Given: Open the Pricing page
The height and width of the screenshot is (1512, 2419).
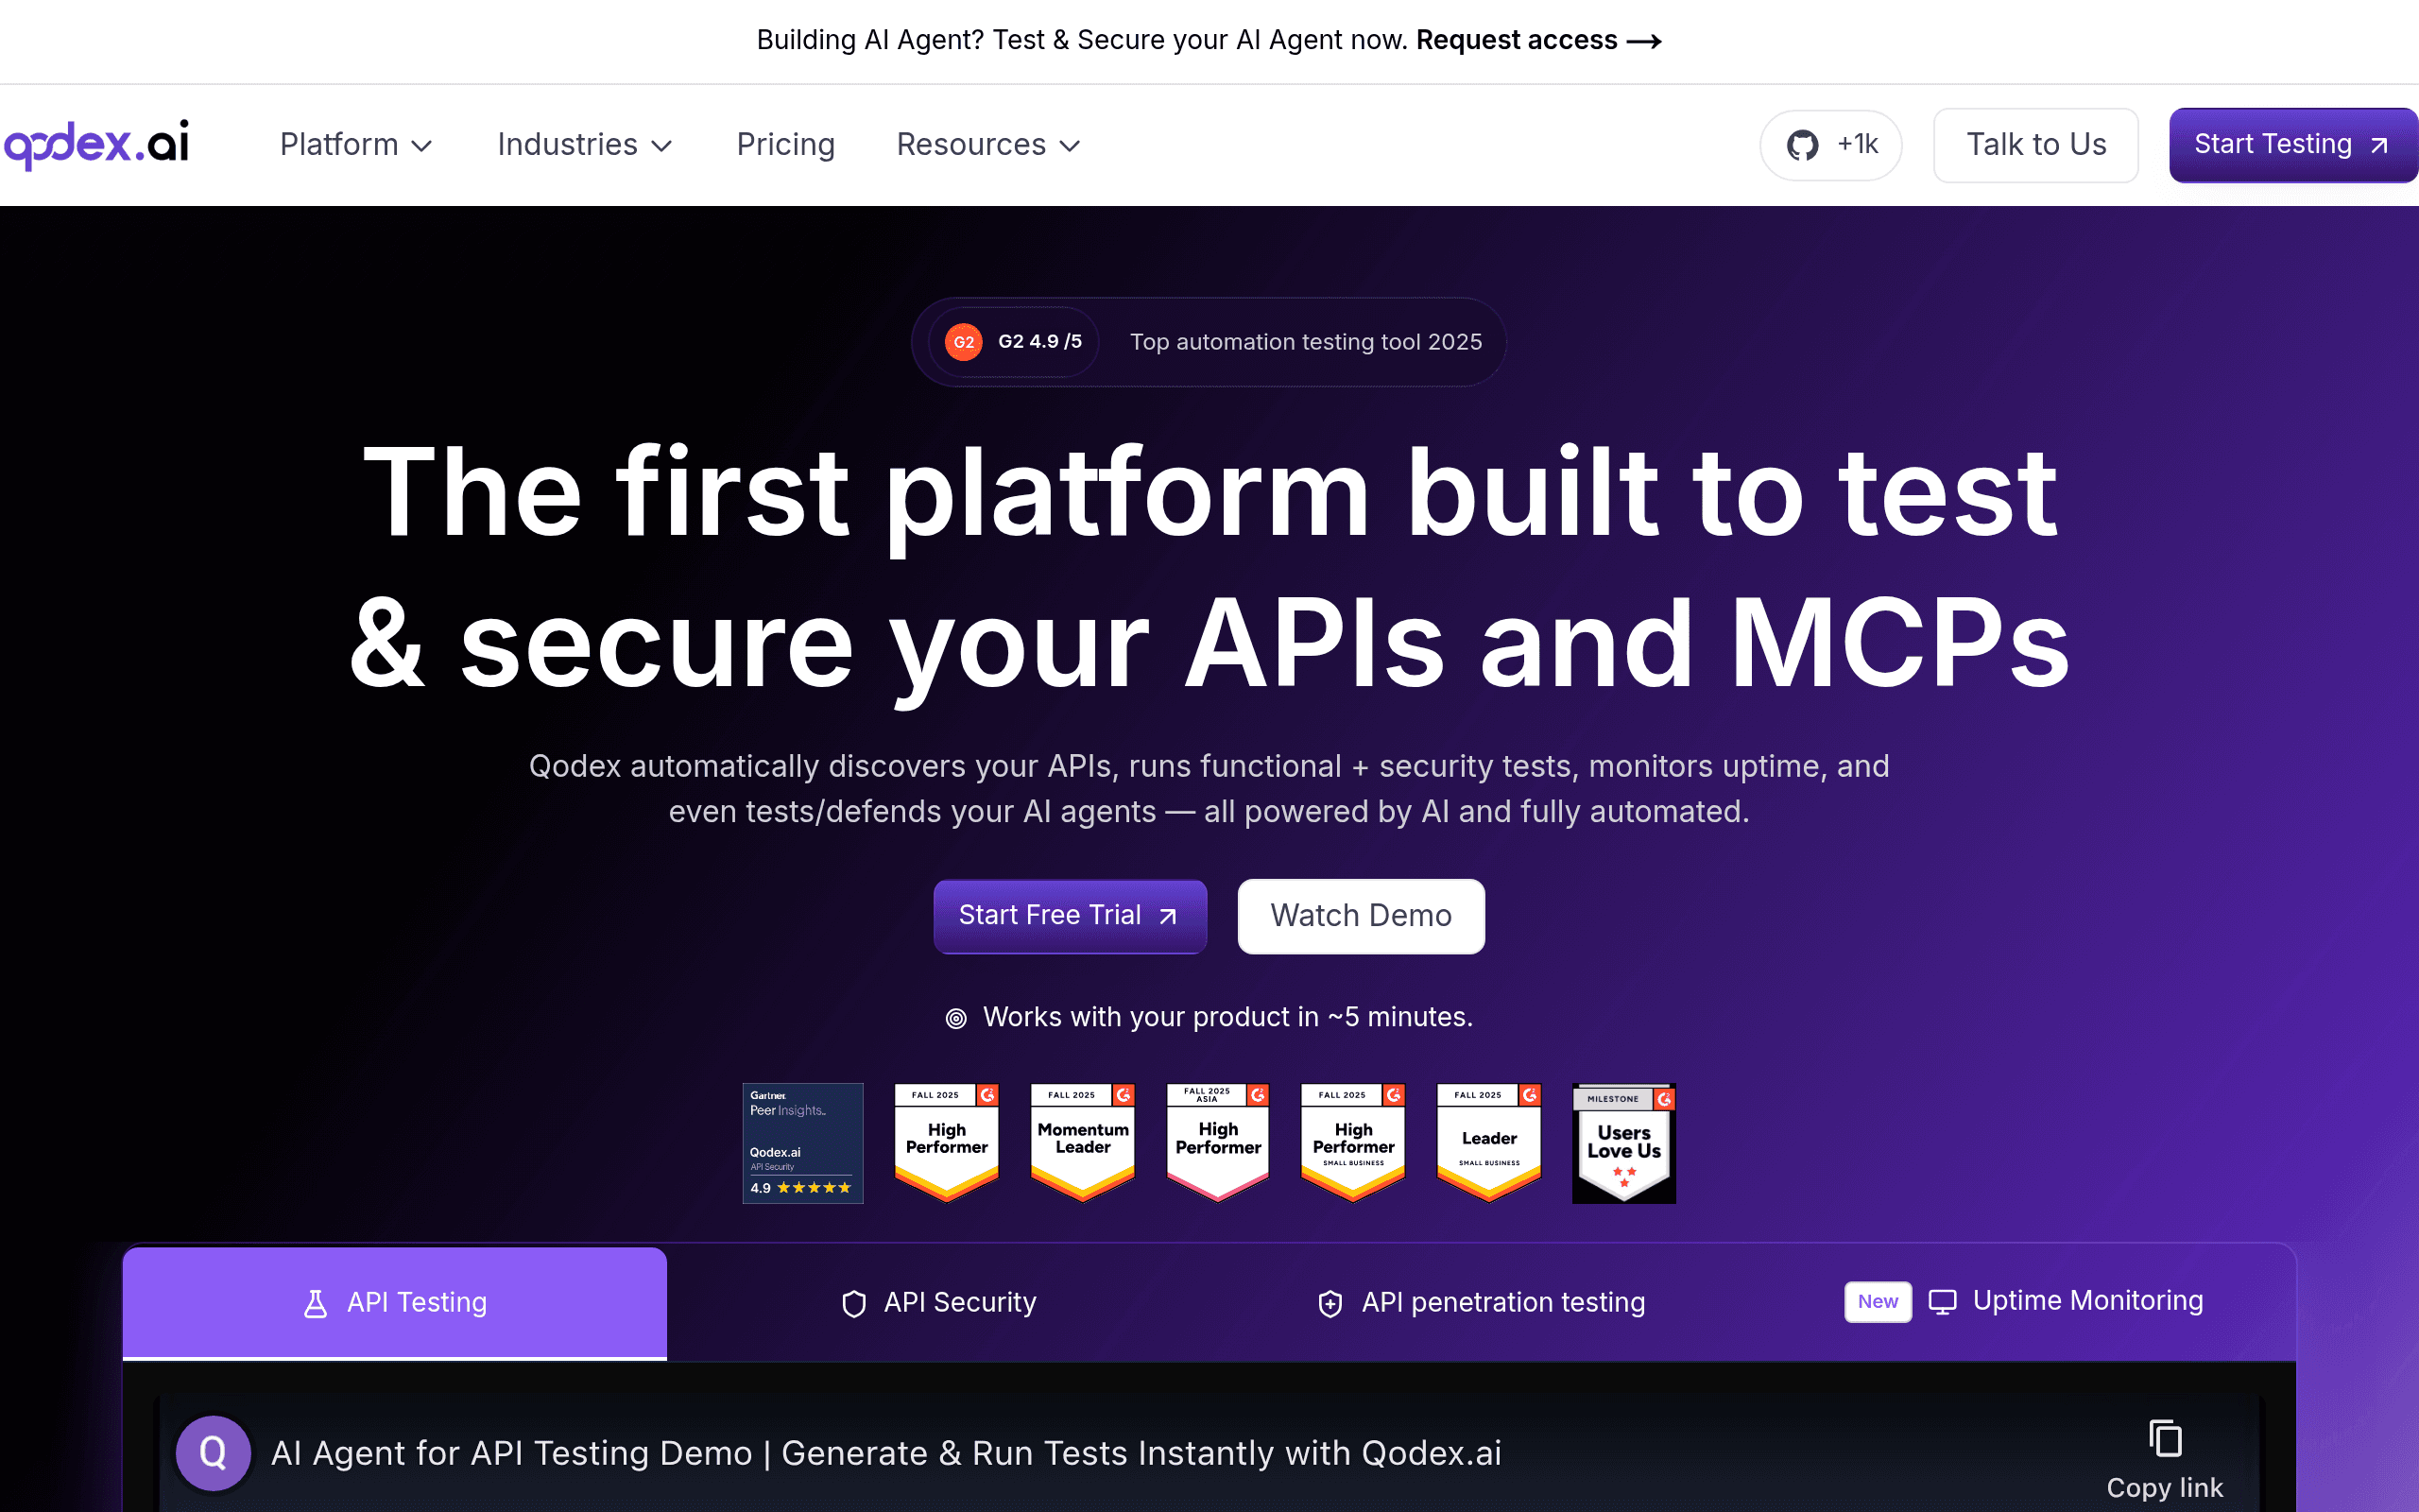Looking at the screenshot, I should (x=785, y=145).
